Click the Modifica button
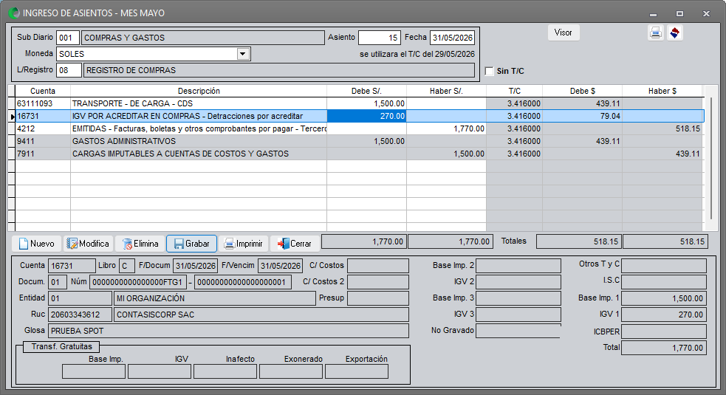726x395 pixels. point(88,244)
